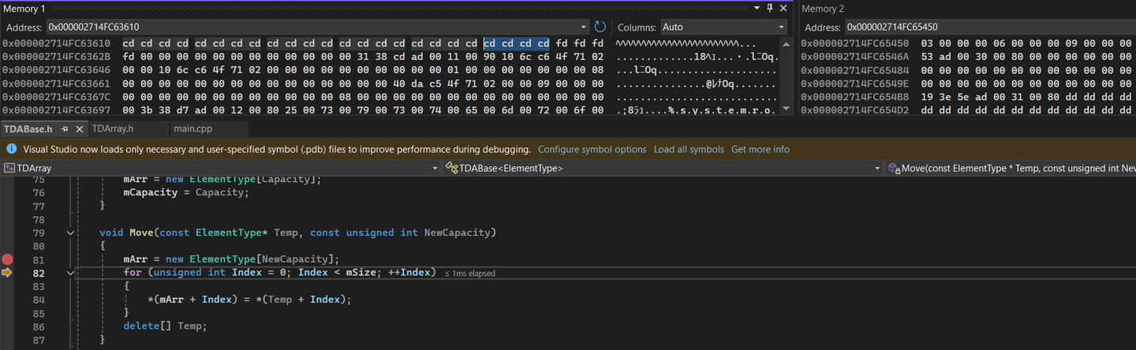Click the blue info icon in notification bar
This screenshot has width=1136, height=350.
12,149
